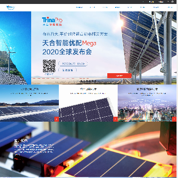Open red arrow on solar farm card
This screenshot has width=178, height=178.
point(56,119)
